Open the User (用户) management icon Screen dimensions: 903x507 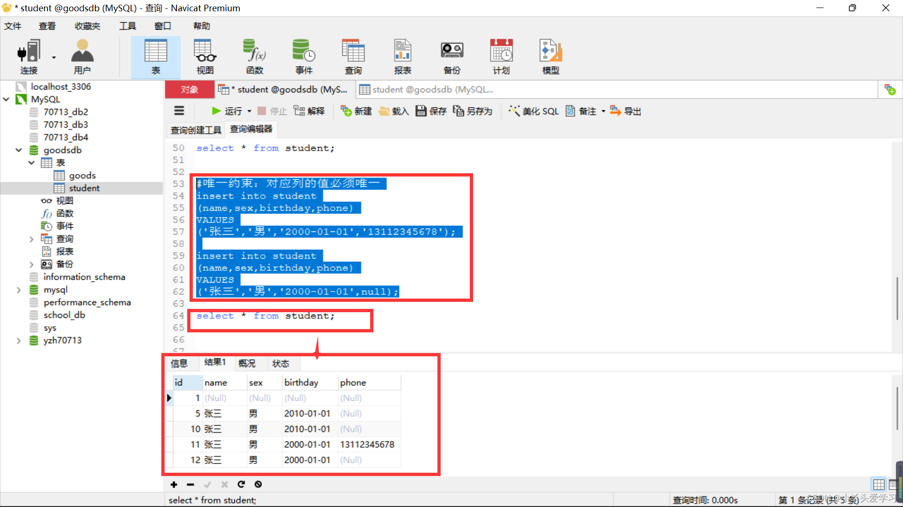[x=82, y=57]
